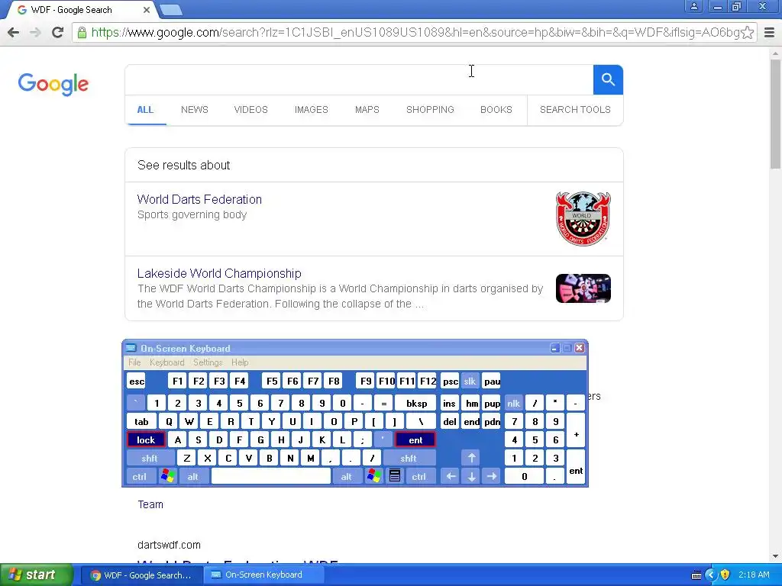Image resolution: width=782 pixels, height=586 pixels.
Task: Click the World Darts Federation logo thumbnail
Action: click(x=583, y=218)
